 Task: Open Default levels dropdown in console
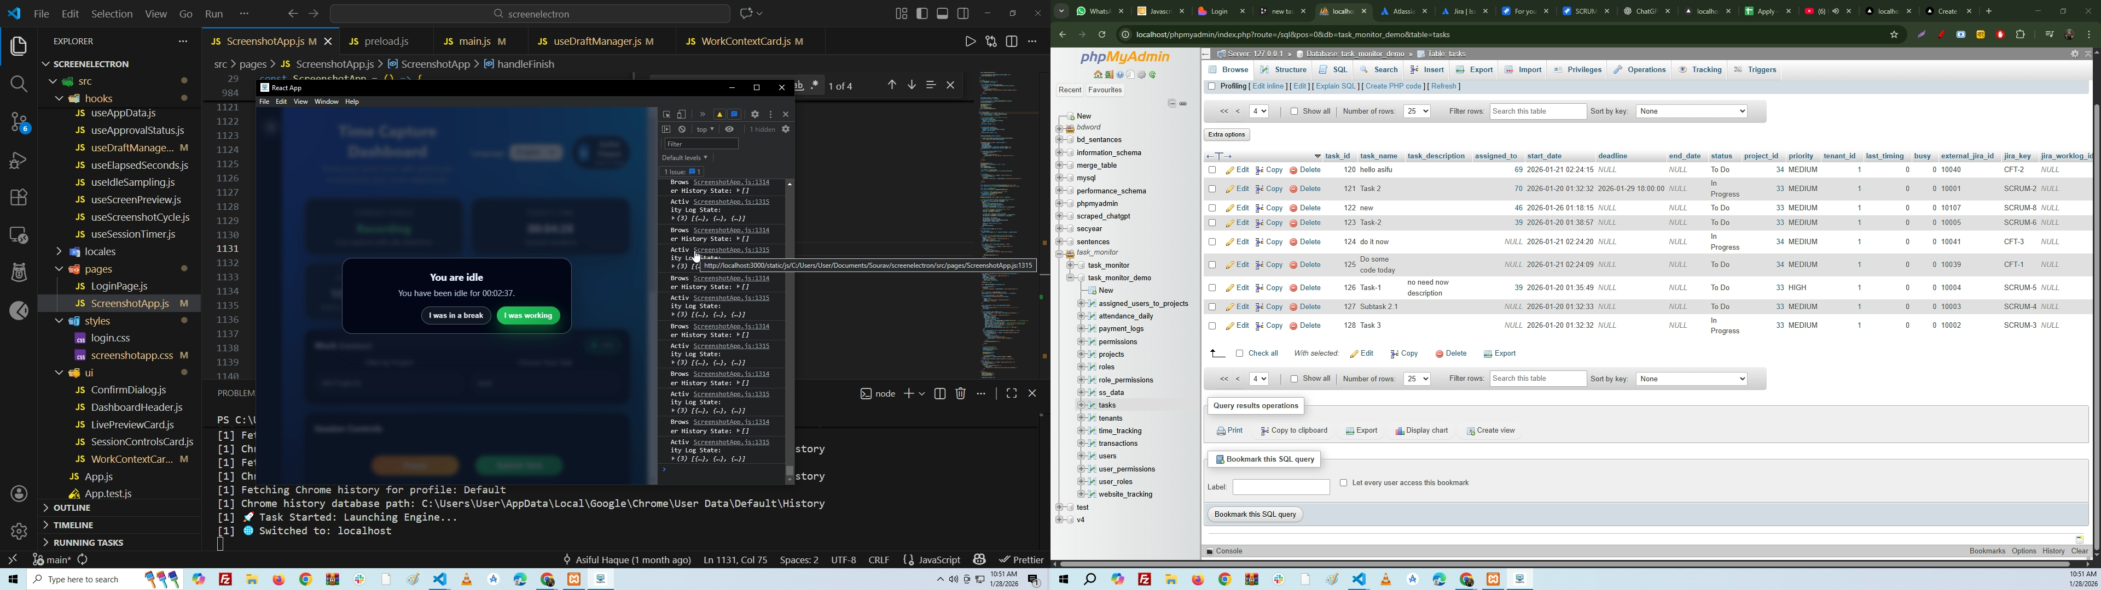(685, 158)
